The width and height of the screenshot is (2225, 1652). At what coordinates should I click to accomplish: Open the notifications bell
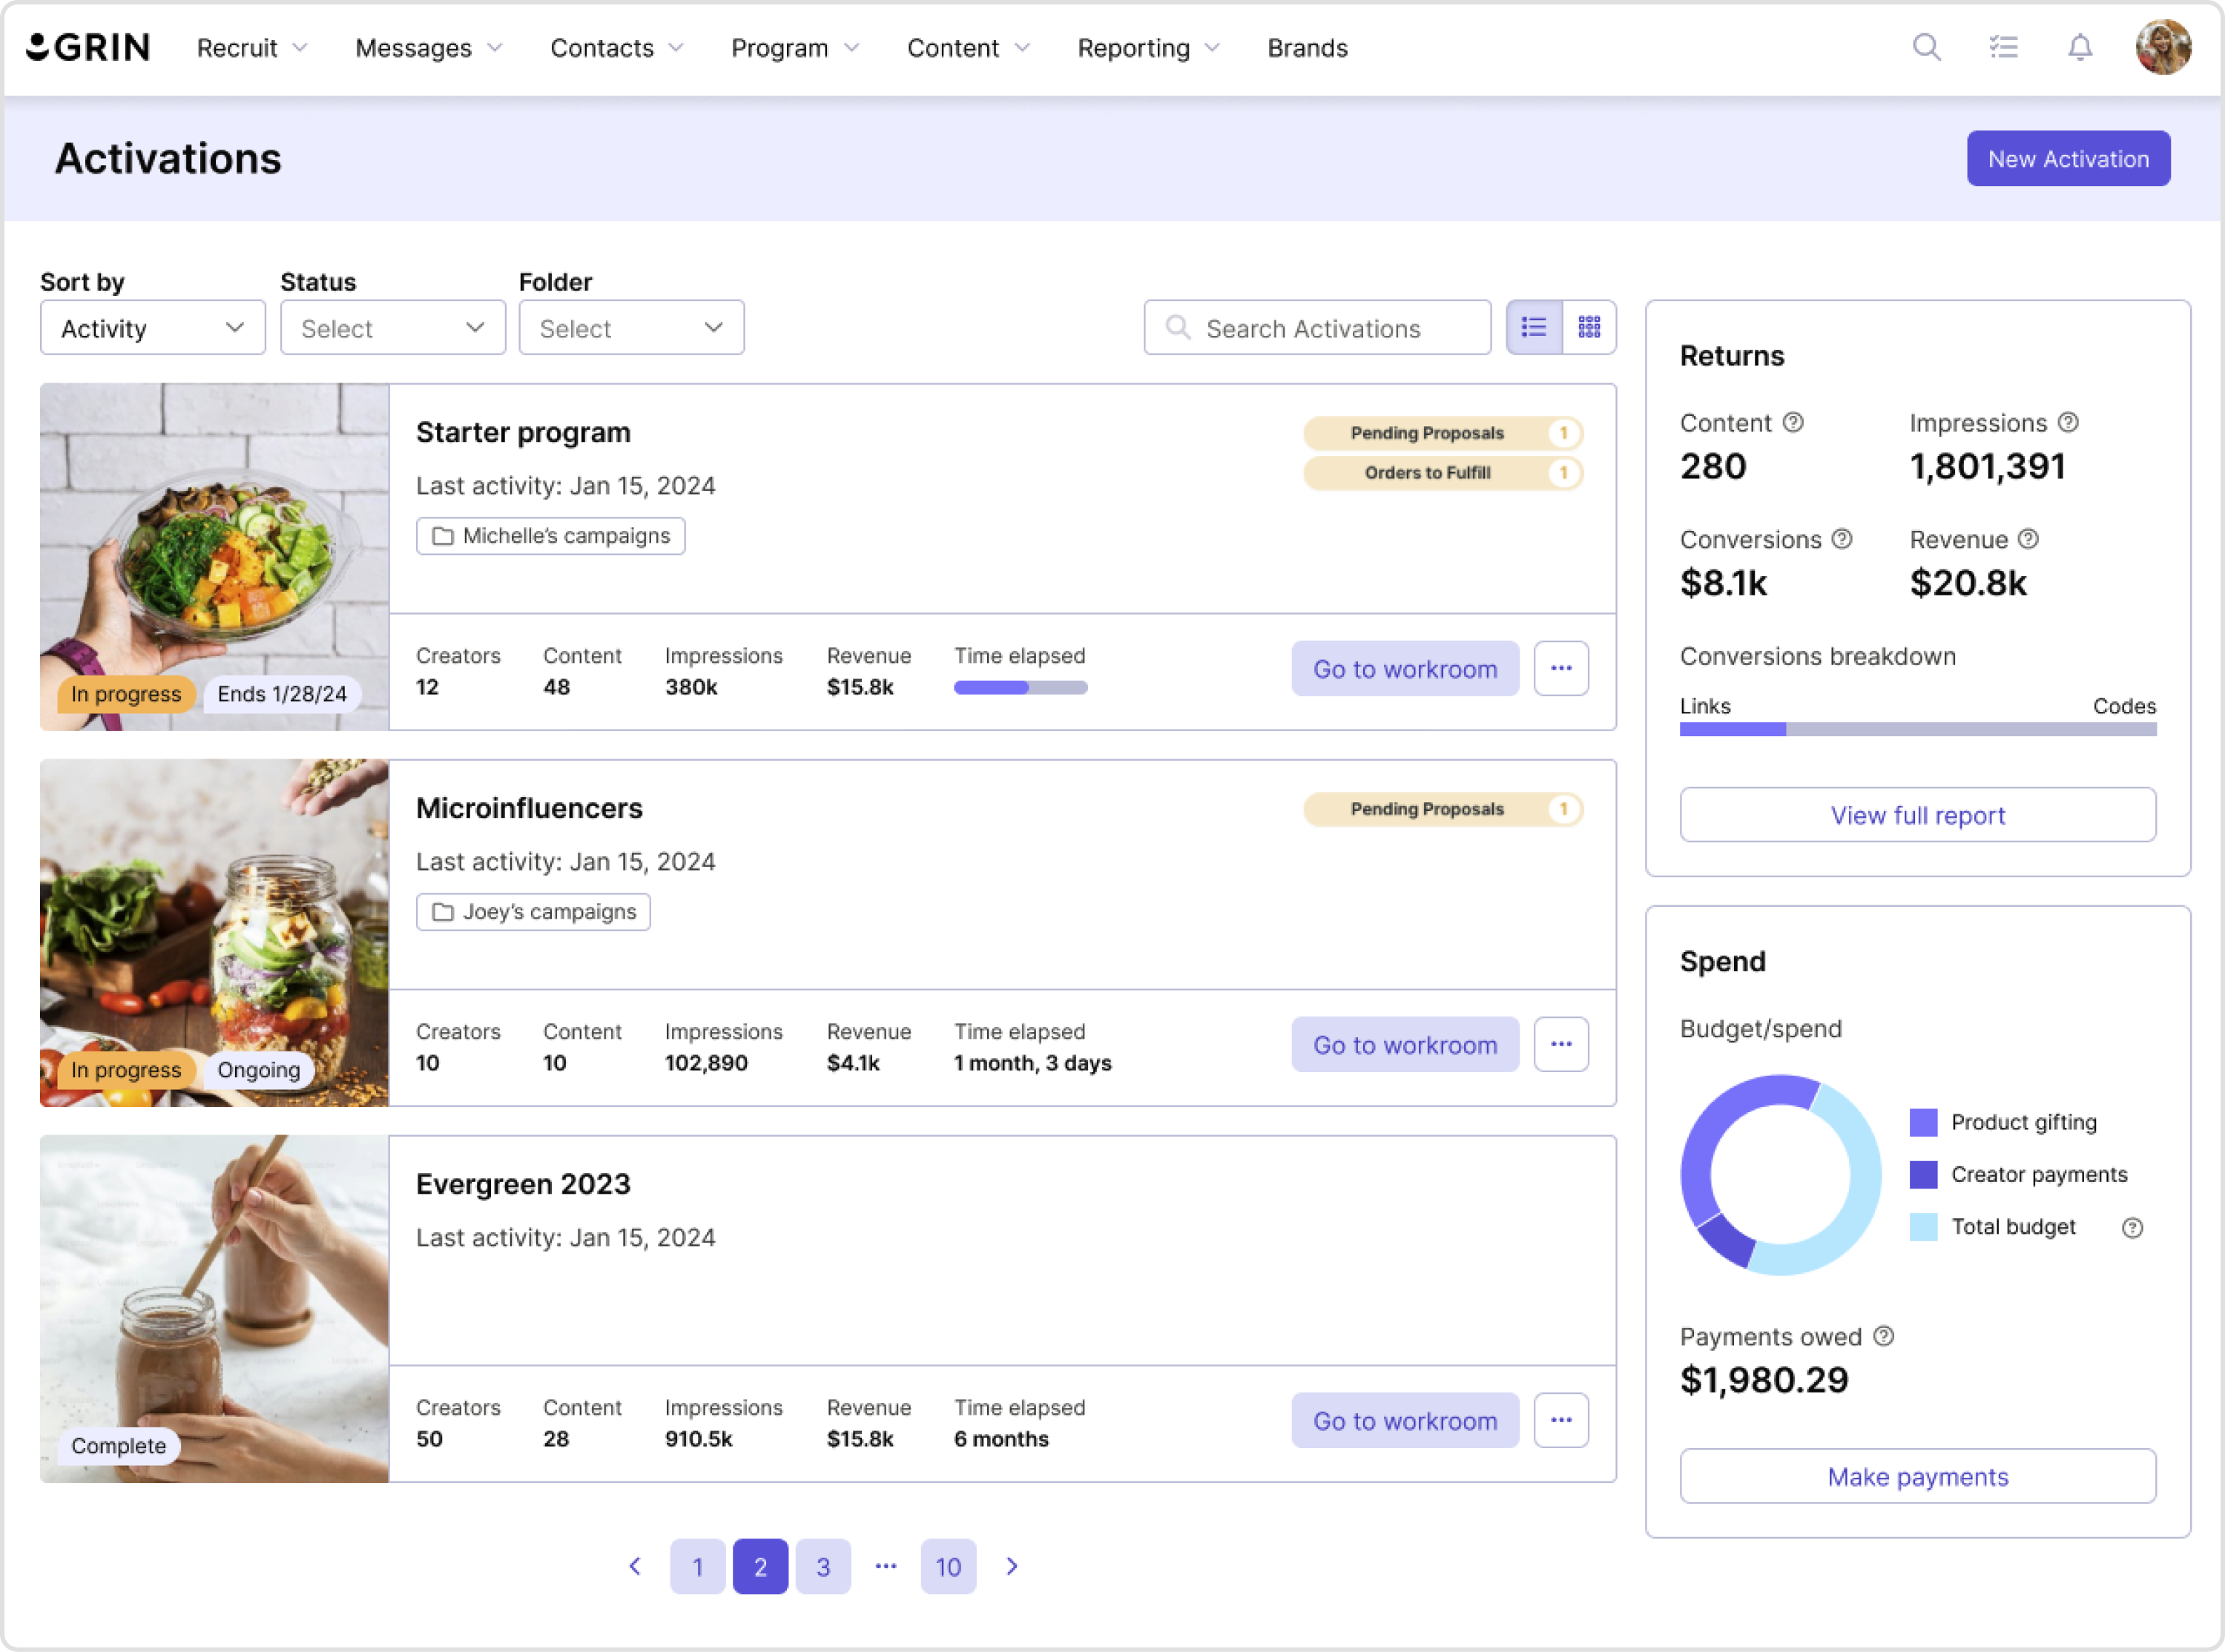coord(2080,47)
